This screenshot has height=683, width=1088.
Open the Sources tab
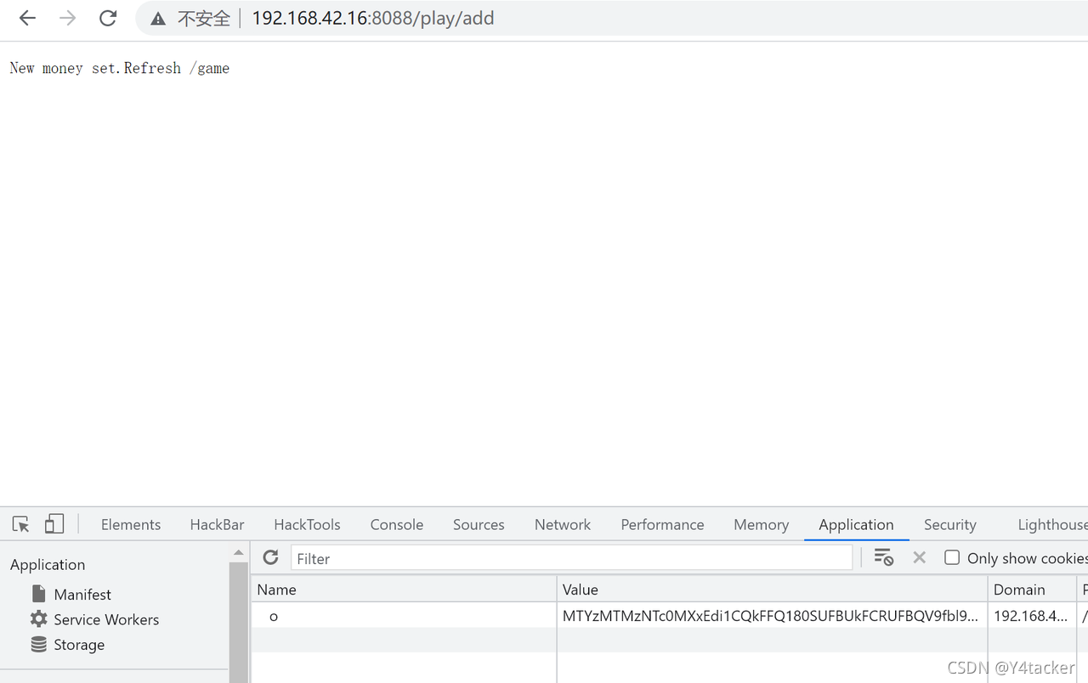[x=479, y=524]
